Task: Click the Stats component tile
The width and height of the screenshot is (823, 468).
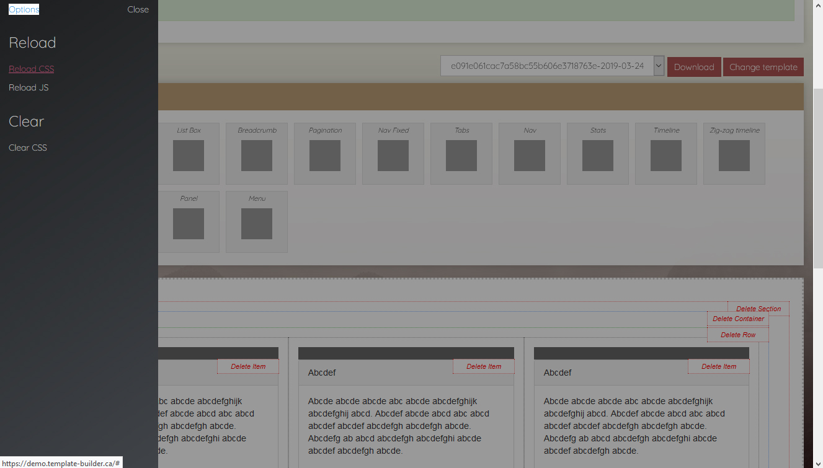Action: [x=598, y=155]
